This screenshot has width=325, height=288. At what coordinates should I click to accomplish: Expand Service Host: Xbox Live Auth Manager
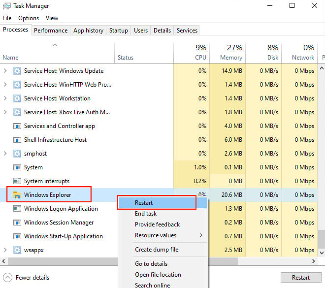coord(5,112)
